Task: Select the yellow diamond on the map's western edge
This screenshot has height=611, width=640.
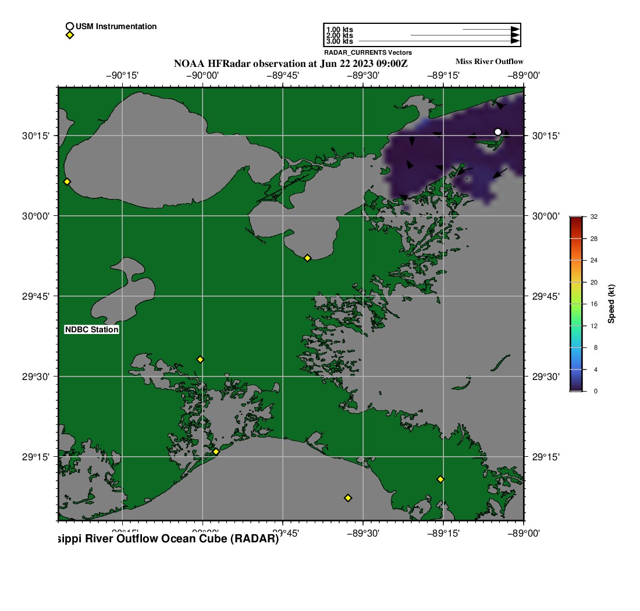Action: pos(67,182)
